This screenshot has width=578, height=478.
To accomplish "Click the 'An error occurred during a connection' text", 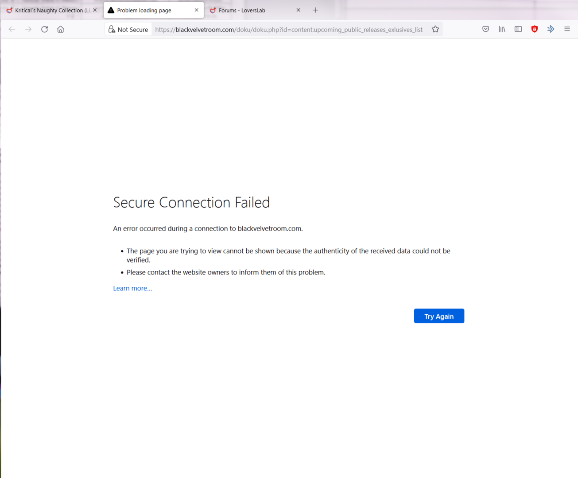I will pos(208,228).
